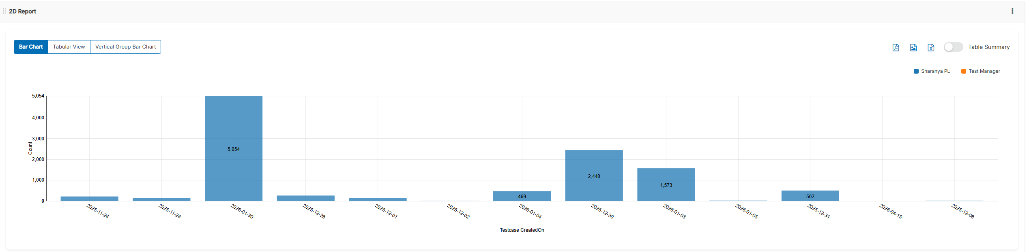1029x252 pixels.
Task: Click the Table Summary label text
Action: point(989,47)
